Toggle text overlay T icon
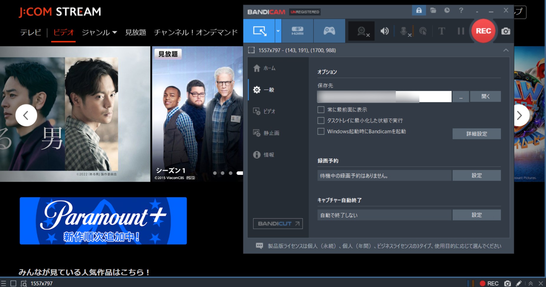The width and height of the screenshot is (546, 287). coord(441,31)
